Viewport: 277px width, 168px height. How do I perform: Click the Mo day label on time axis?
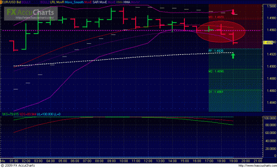pyautogui.click(x=3, y=161)
